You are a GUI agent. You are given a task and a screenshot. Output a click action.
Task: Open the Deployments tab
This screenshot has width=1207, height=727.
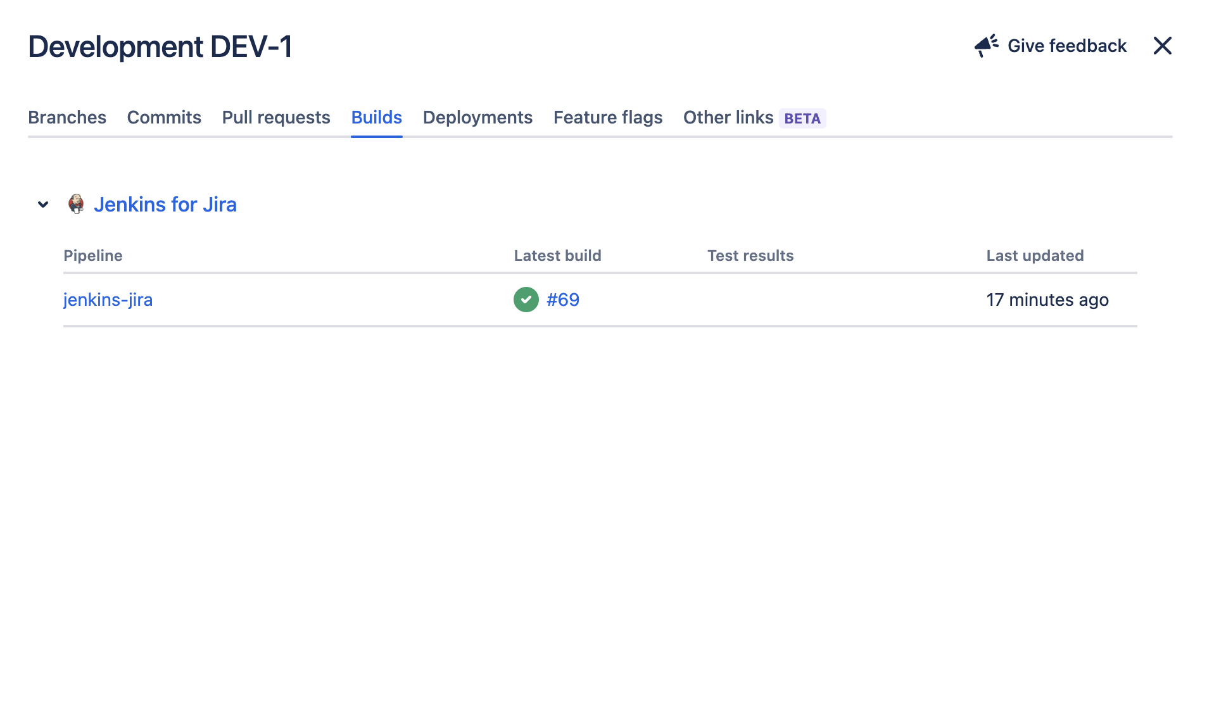pyautogui.click(x=477, y=117)
